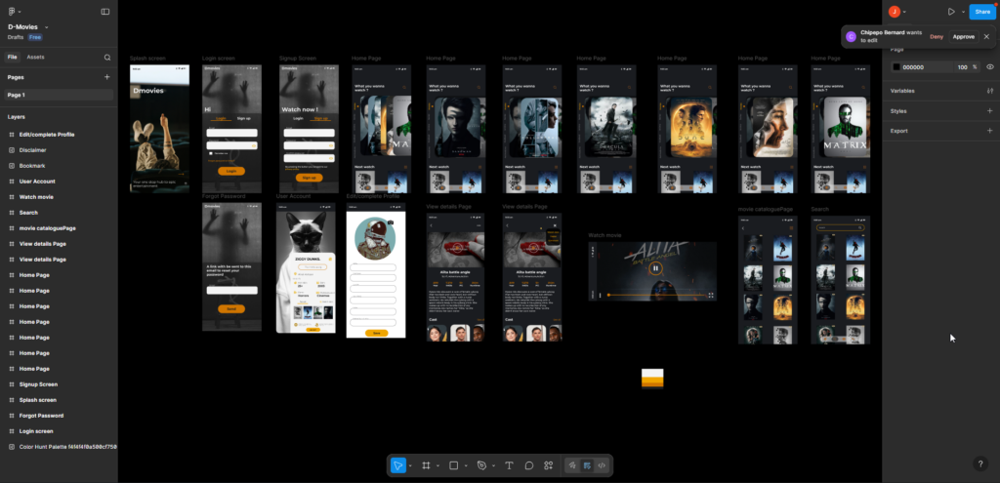Collapse the left sidebar panel icon
This screenshot has width=1000, height=483.
[105, 12]
